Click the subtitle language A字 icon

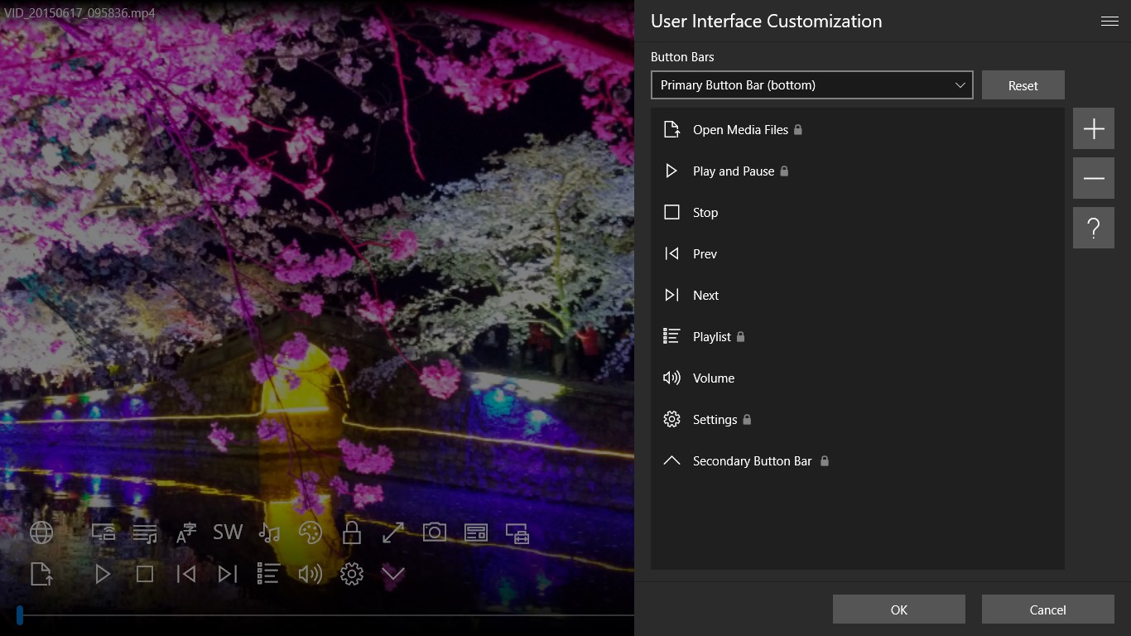click(186, 532)
